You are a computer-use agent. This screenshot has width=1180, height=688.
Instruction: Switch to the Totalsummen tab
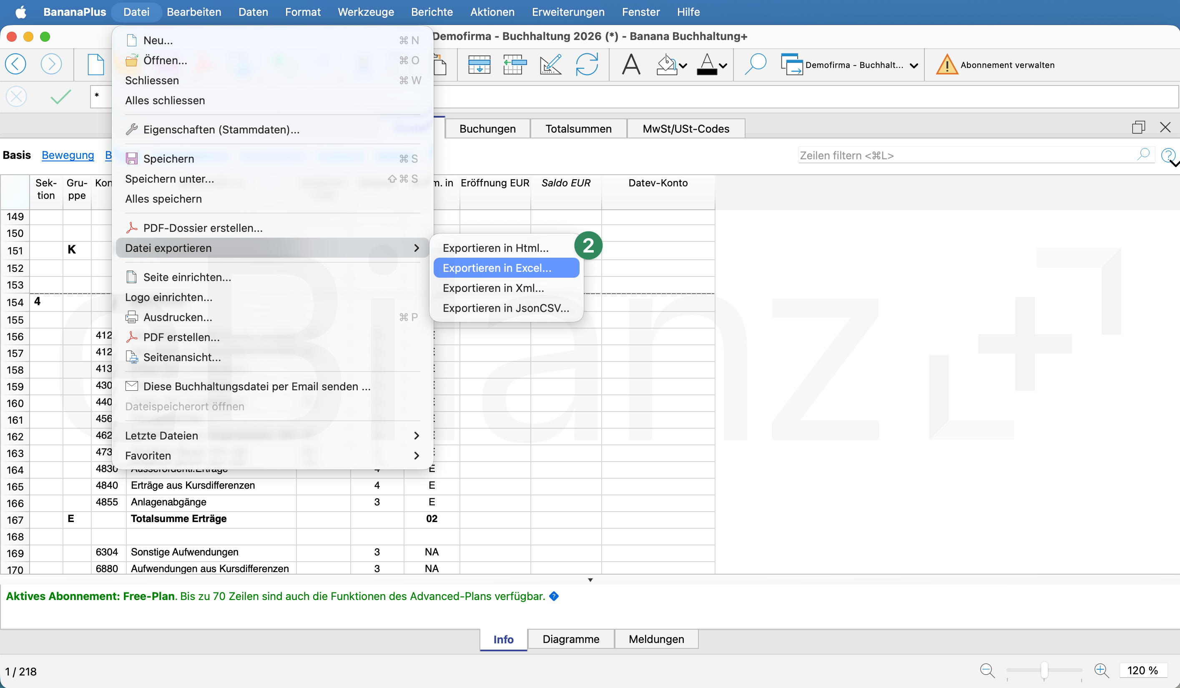coord(578,128)
